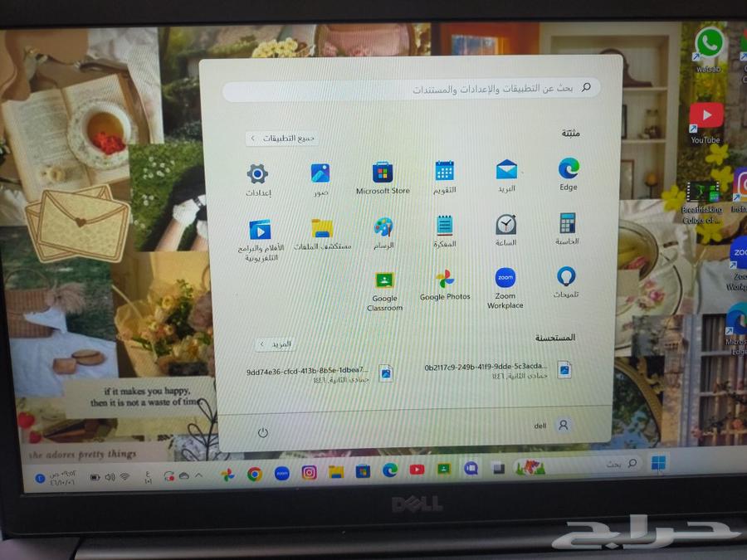This screenshot has height=560, width=747.
Task: Click the taskbar search box
Action: pos(578,465)
